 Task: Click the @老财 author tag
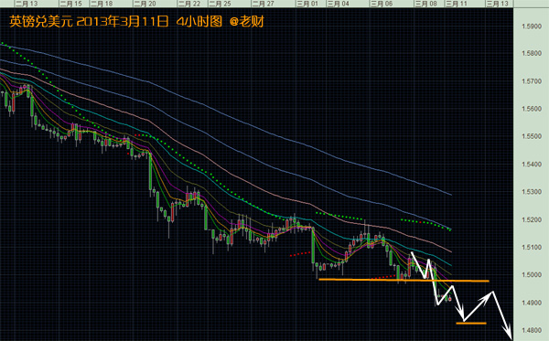[x=247, y=22]
